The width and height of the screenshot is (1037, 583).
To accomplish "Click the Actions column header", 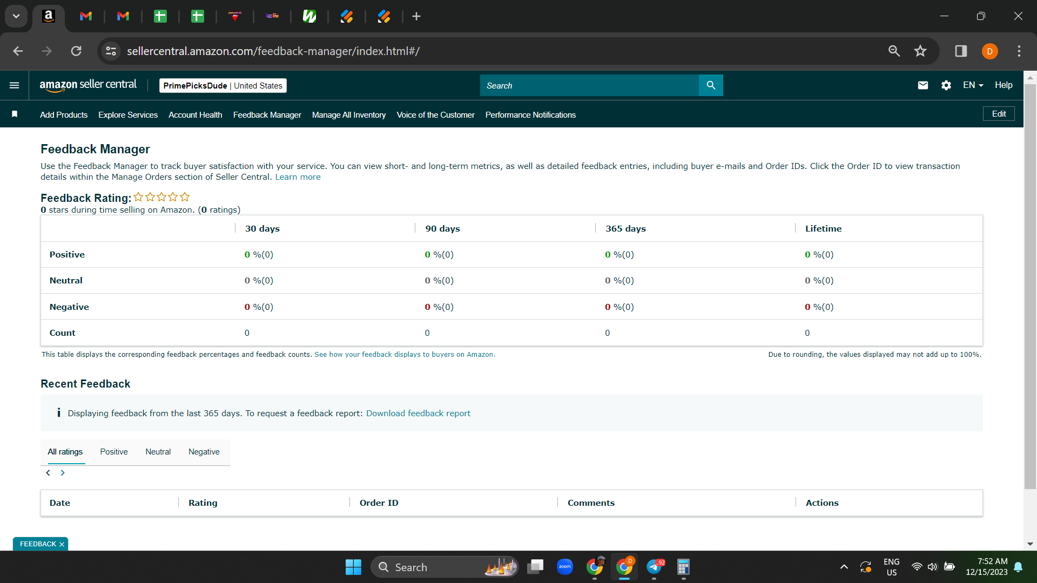I will pos(822,503).
